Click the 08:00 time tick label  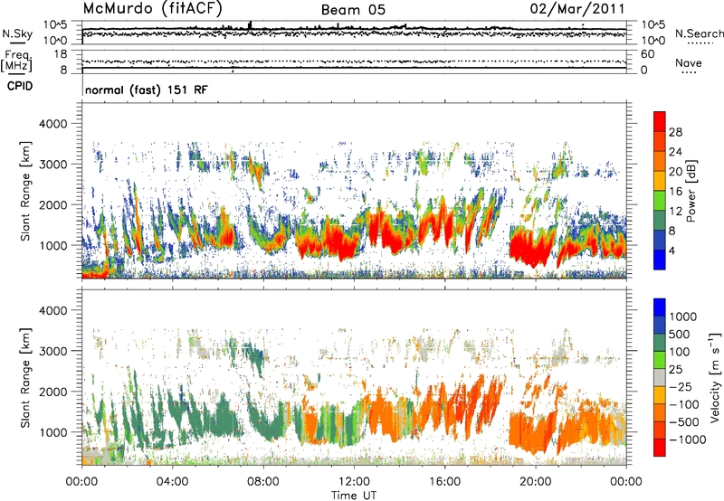(x=262, y=482)
